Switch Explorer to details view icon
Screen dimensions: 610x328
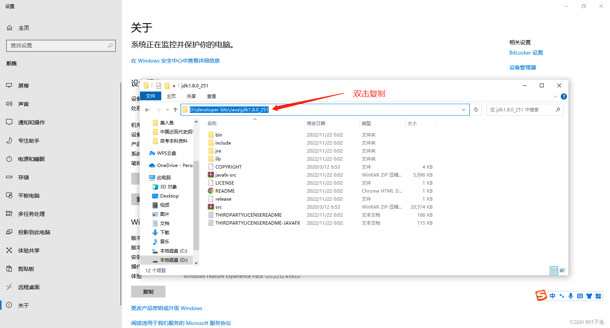coord(554,270)
